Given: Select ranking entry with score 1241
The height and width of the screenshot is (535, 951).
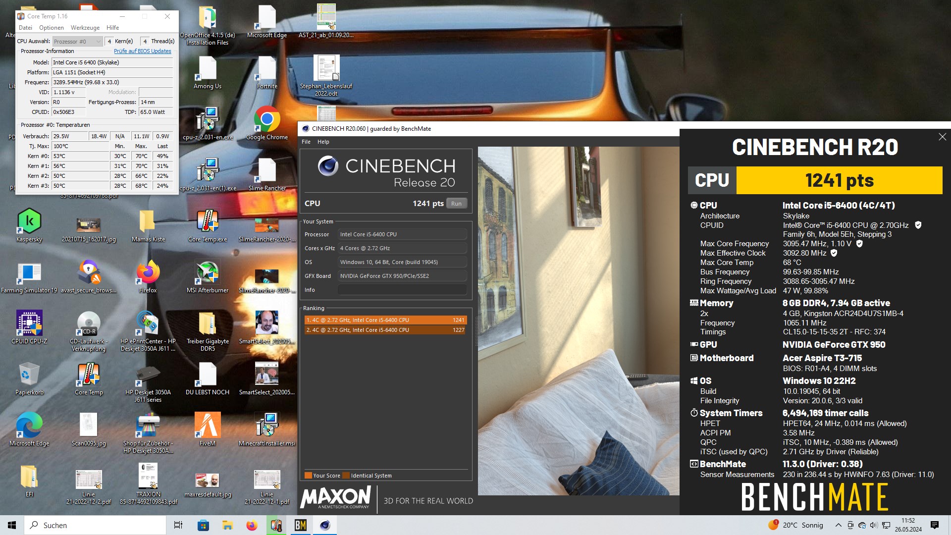Looking at the screenshot, I should (x=385, y=320).
